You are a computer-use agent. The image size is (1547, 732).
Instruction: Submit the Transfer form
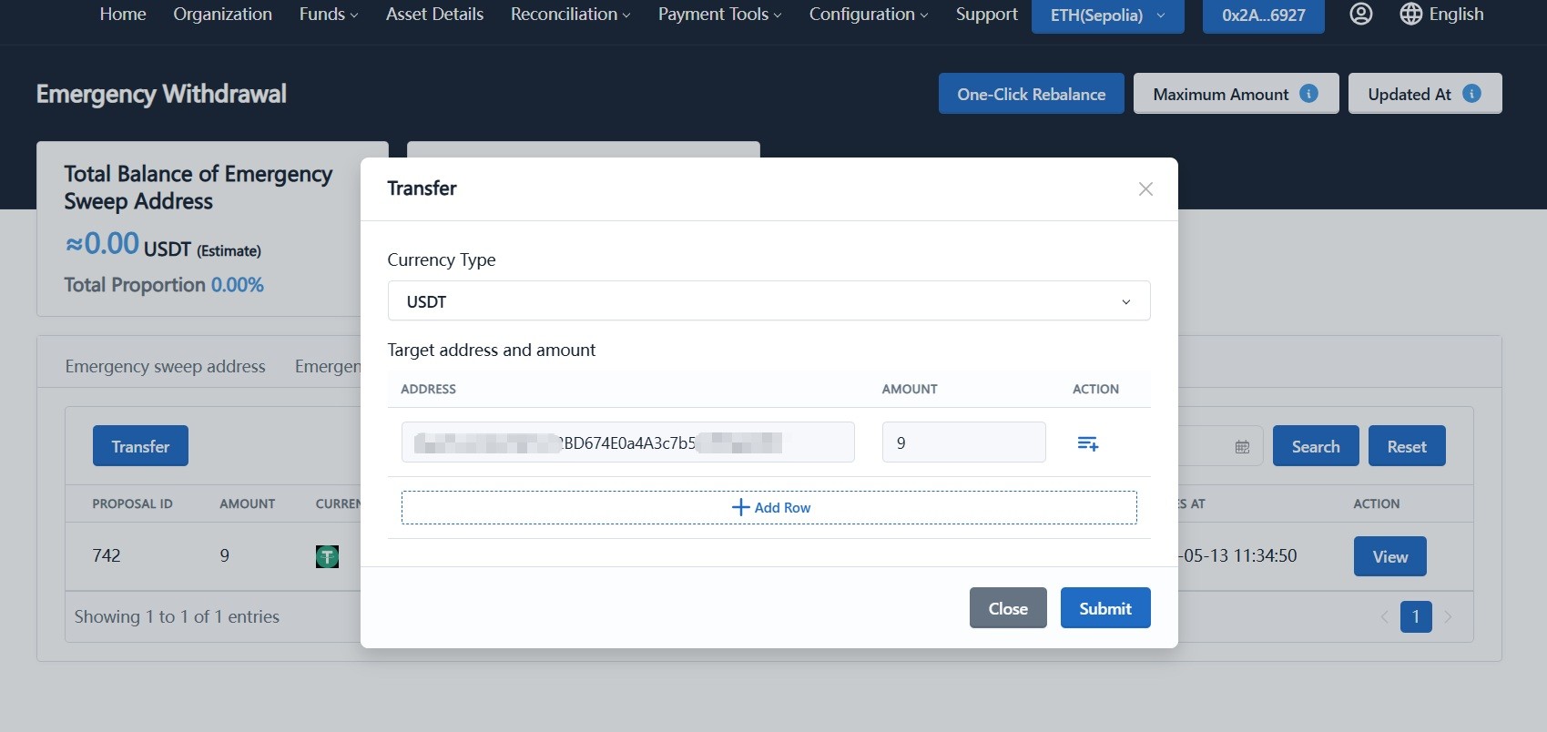[1105, 608]
